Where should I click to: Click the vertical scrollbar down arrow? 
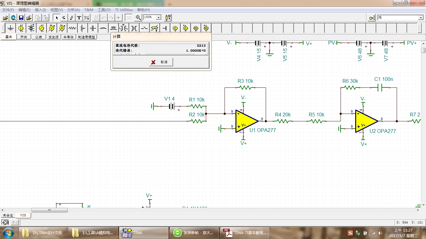point(423,205)
